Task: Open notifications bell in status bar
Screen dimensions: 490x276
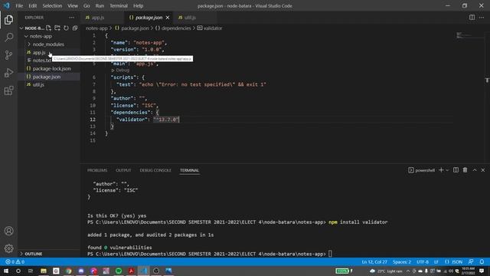Action: pyautogui.click(x=482, y=261)
